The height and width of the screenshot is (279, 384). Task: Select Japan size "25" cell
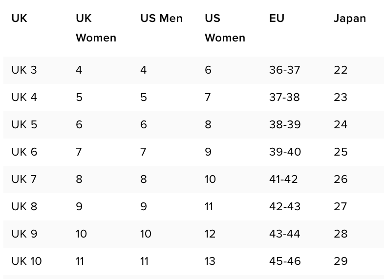click(x=341, y=152)
